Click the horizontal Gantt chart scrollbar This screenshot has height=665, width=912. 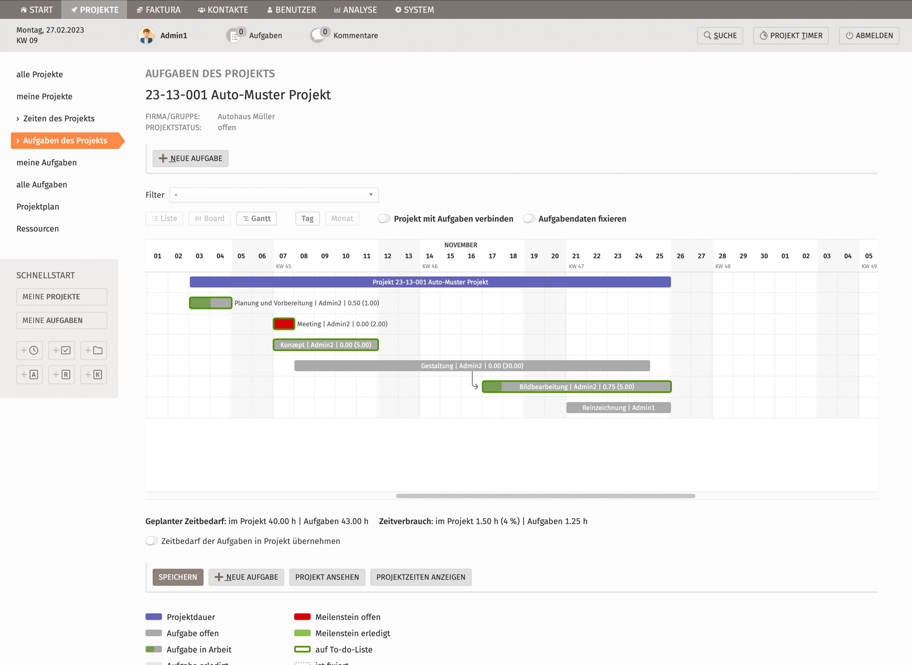pyautogui.click(x=545, y=496)
